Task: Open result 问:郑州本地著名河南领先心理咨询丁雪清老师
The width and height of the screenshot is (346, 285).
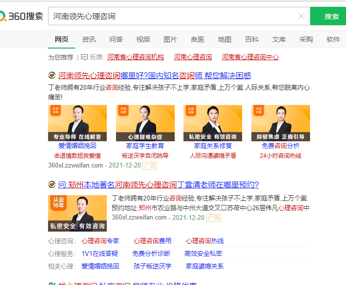Action: tap(158, 184)
